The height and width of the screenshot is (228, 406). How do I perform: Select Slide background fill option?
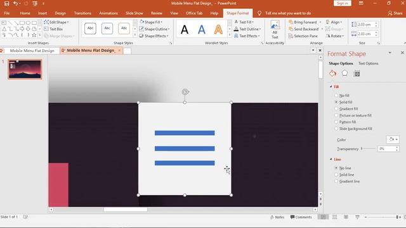353,129
